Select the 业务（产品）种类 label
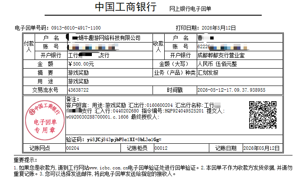299x185 pixels. pyautogui.click(x=175, y=73)
